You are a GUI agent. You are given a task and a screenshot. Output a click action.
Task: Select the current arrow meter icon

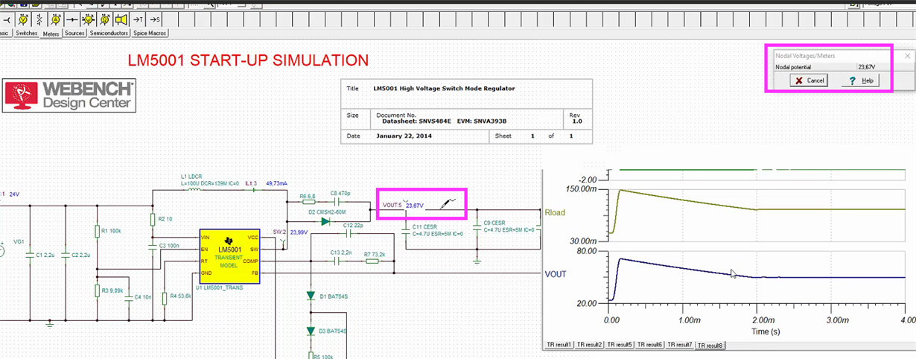72,19
